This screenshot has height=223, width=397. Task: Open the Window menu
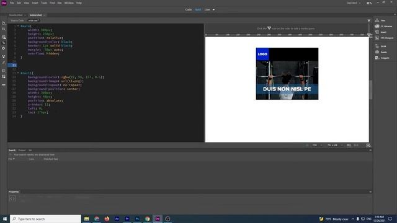pyautogui.click(x=69, y=2)
